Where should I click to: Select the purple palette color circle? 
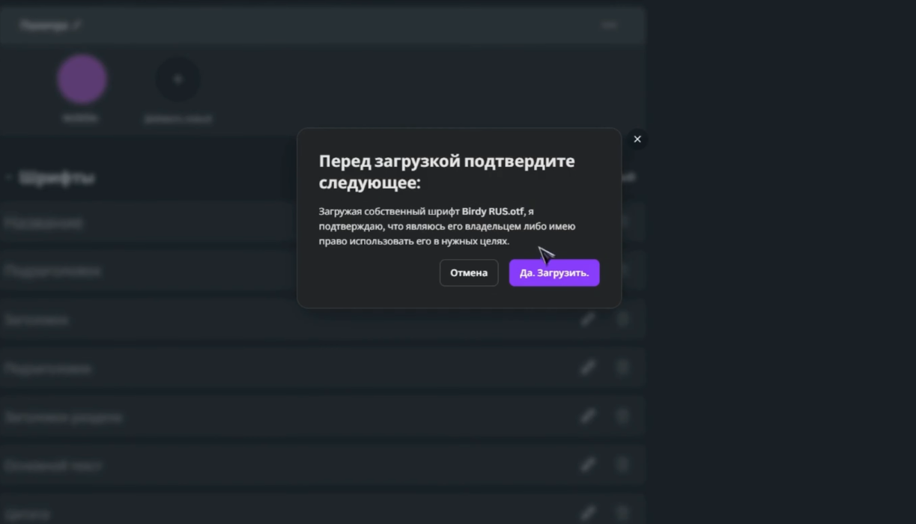tap(82, 79)
